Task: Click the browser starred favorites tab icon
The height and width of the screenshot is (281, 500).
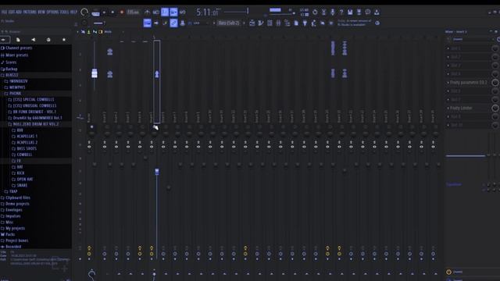Action: (x=64, y=40)
